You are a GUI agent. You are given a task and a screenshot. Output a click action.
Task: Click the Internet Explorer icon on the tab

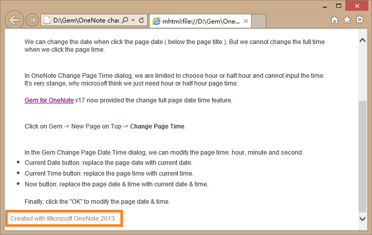pyautogui.click(x=156, y=21)
